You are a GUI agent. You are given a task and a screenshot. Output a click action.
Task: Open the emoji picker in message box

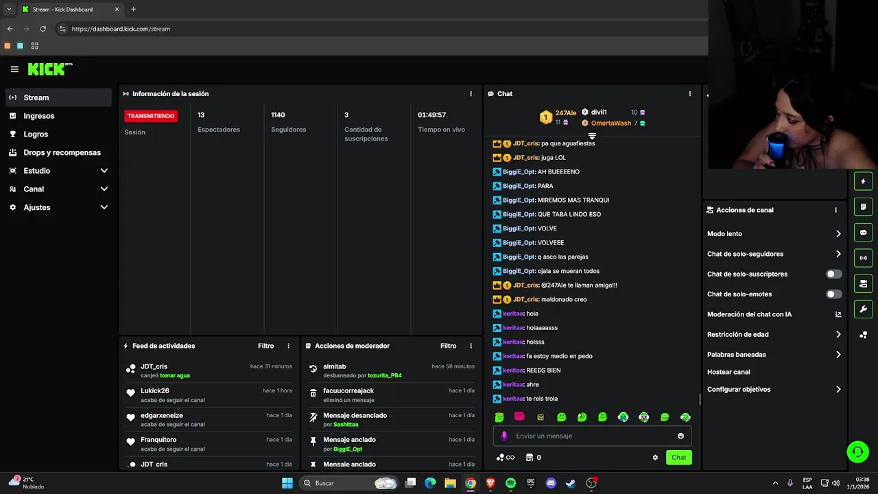click(x=680, y=436)
